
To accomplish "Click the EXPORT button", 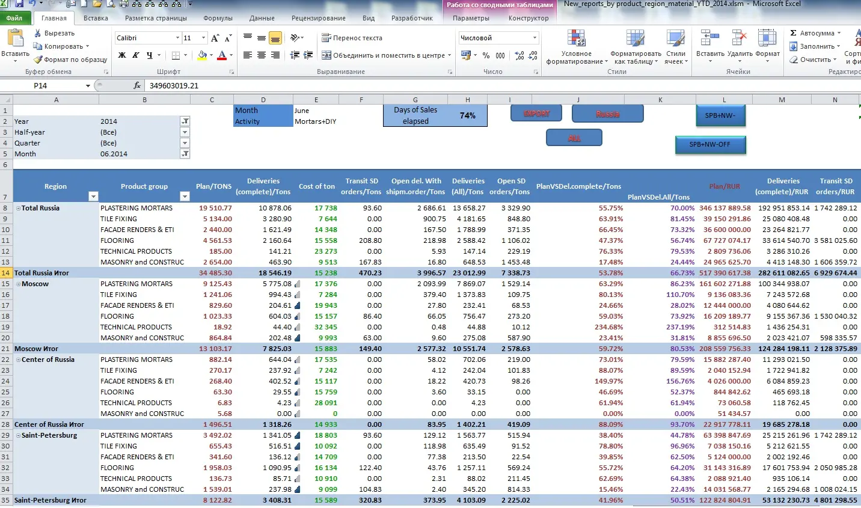I will pos(536,113).
